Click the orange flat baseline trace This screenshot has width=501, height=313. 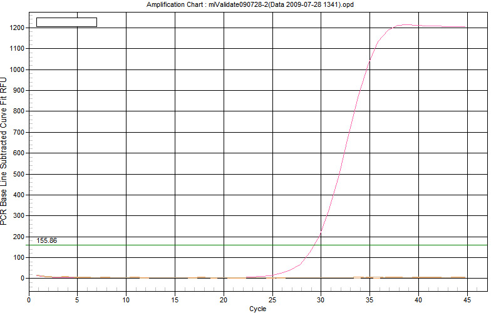251,277
